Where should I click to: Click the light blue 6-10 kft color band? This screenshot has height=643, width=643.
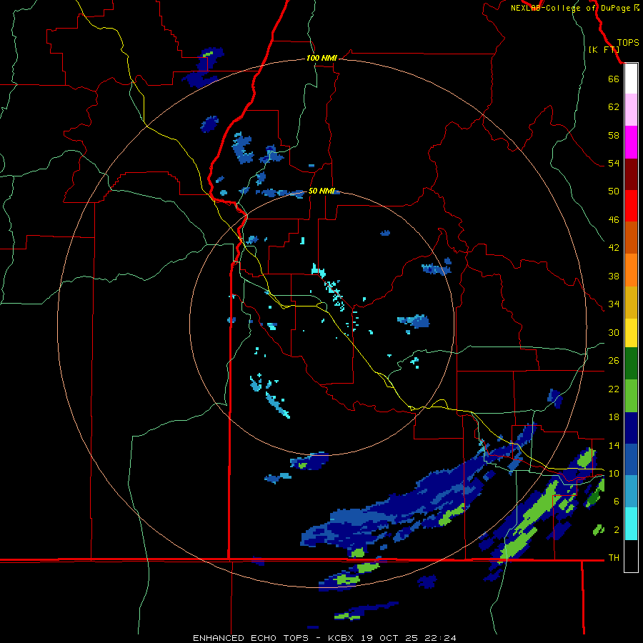point(631,491)
